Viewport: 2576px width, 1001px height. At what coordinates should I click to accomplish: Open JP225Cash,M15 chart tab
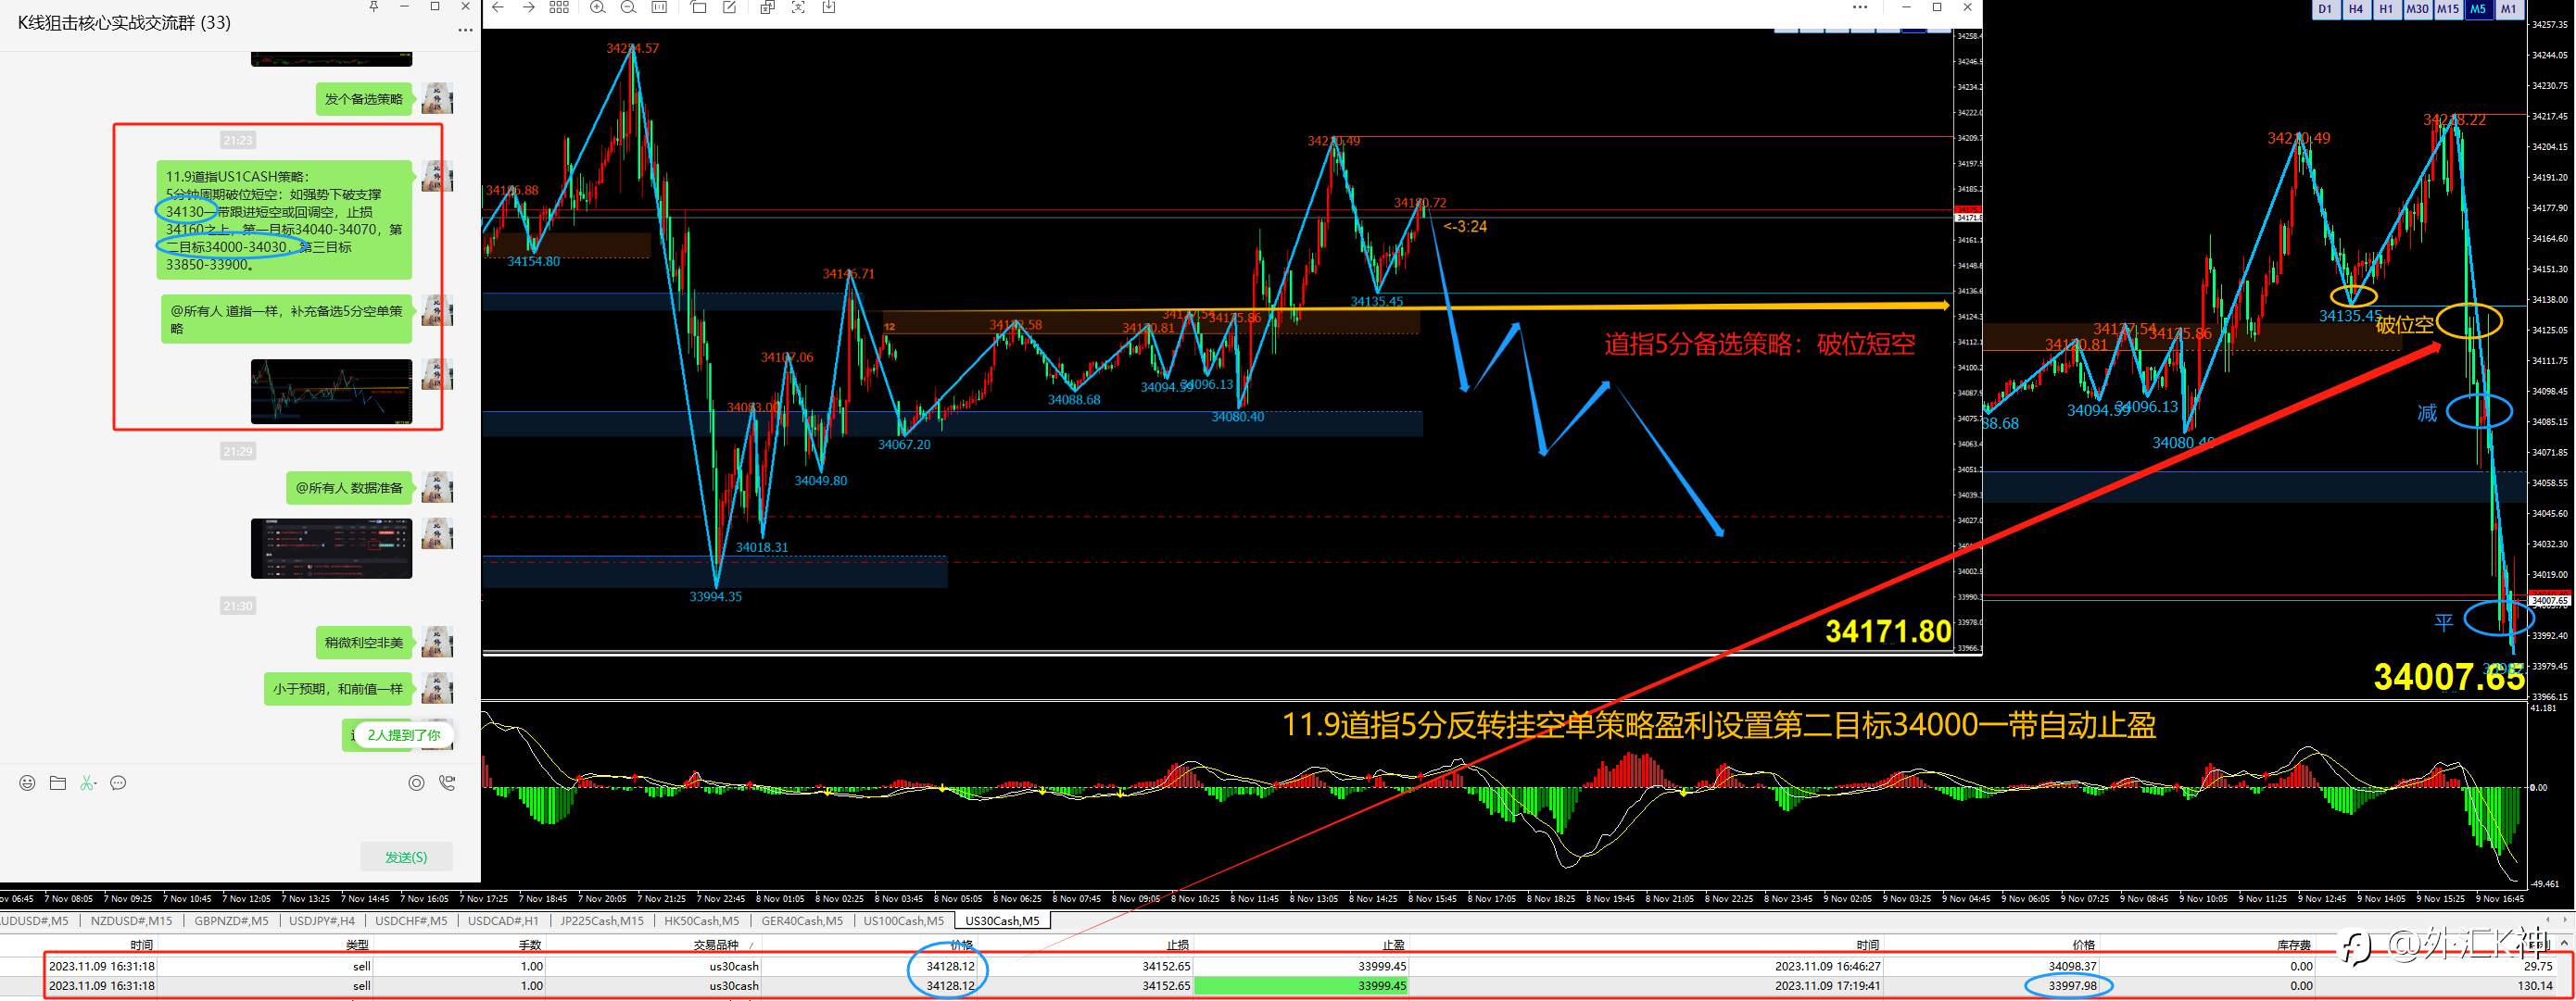tap(602, 921)
